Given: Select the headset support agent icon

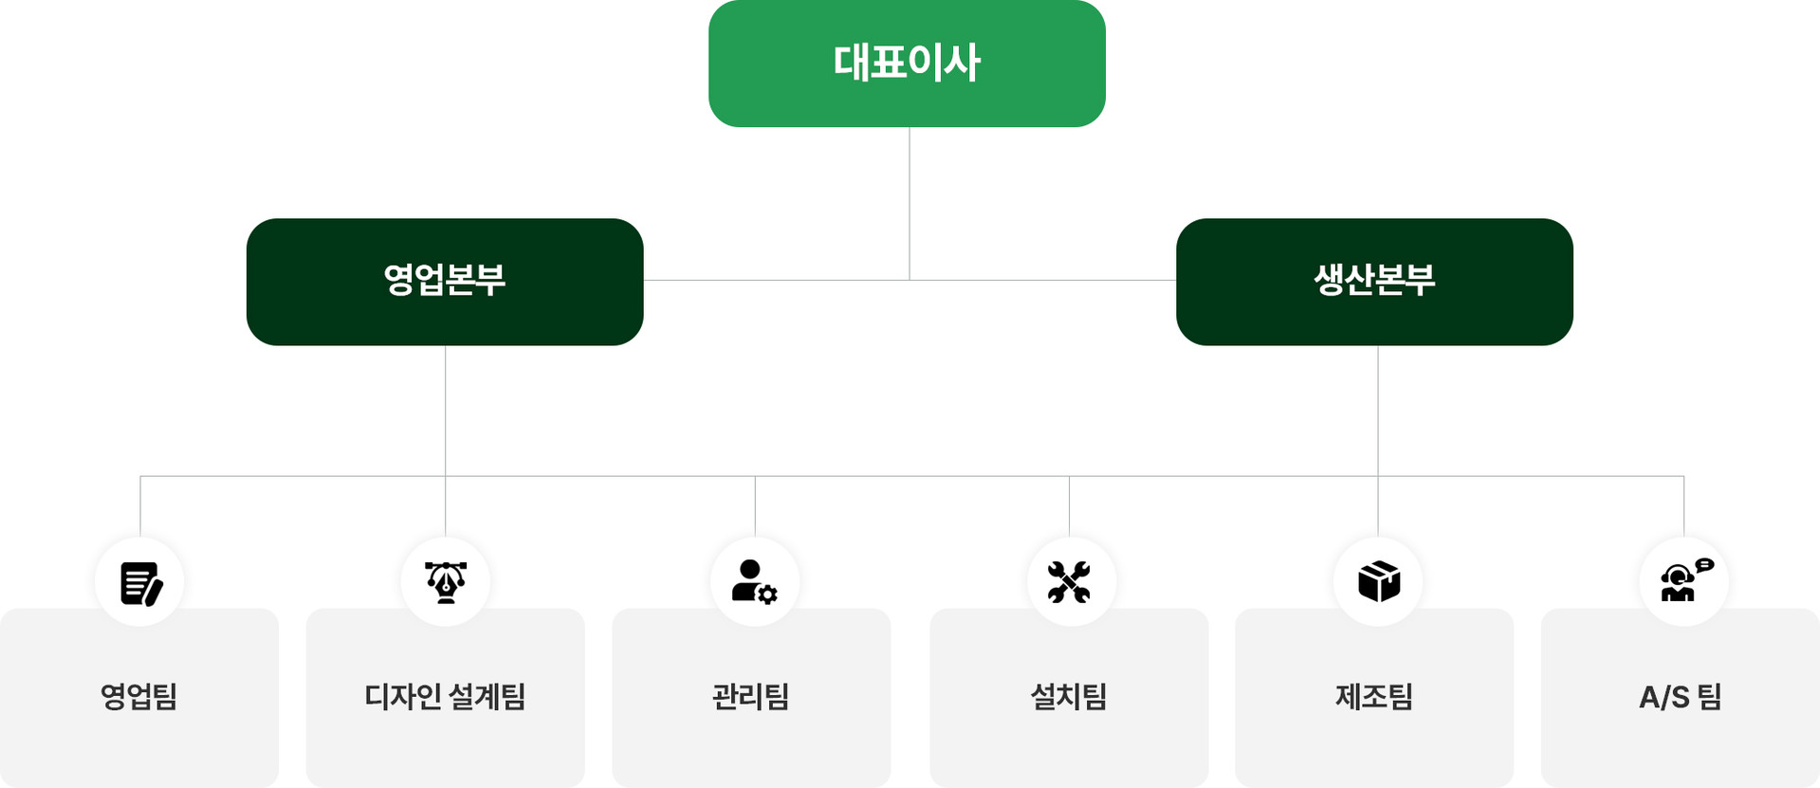Looking at the screenshot, I should (x=1683, y=582).
